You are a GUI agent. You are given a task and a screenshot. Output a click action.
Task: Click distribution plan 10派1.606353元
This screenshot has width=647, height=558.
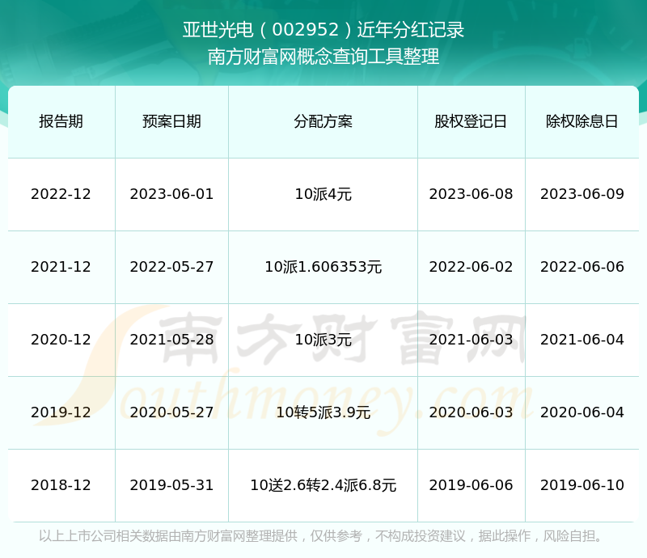point(323,267)
